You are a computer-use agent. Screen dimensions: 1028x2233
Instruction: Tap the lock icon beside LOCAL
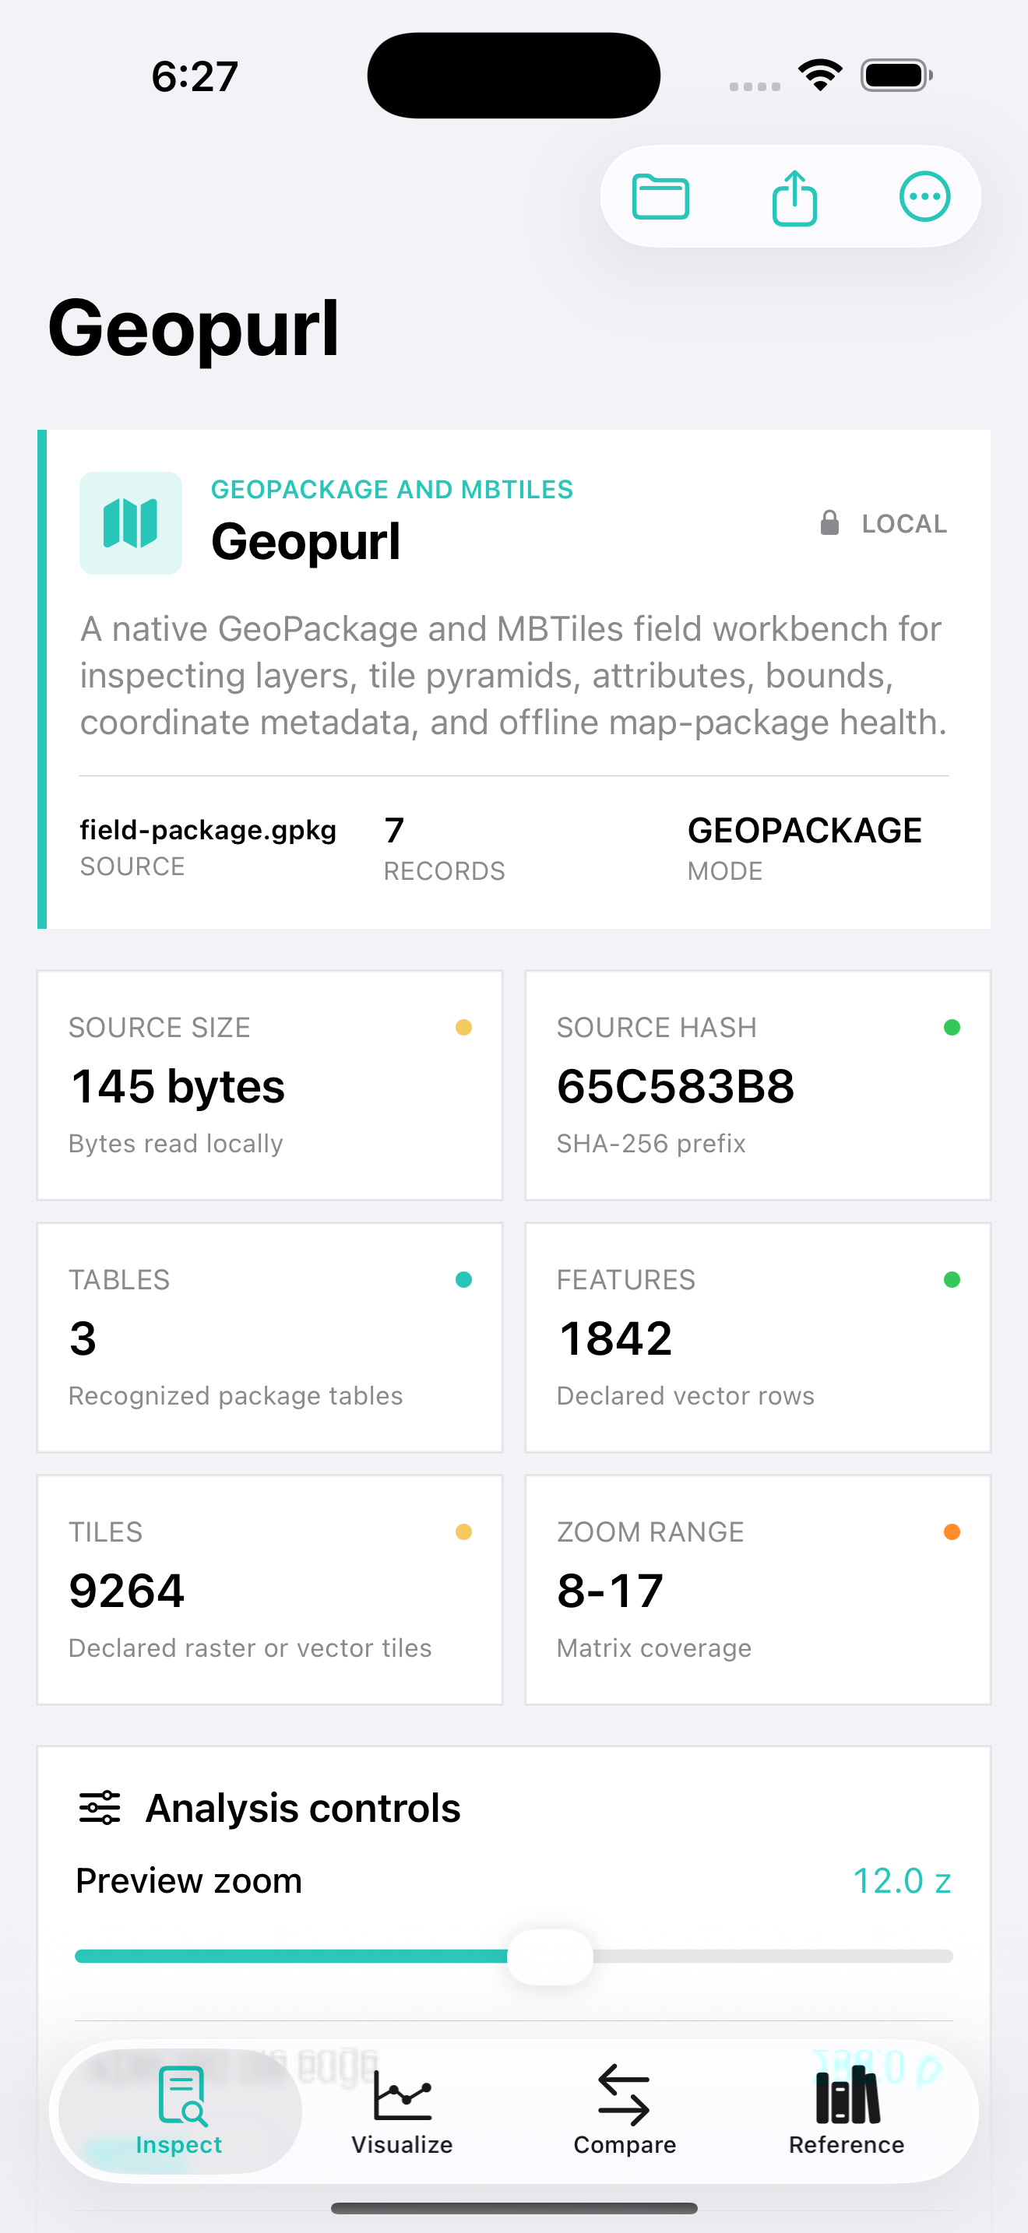pyautogui.click(x=829, y=522)
